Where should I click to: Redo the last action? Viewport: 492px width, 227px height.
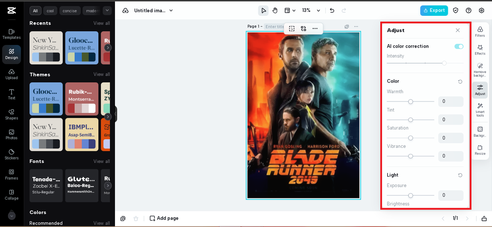point(344,10)
